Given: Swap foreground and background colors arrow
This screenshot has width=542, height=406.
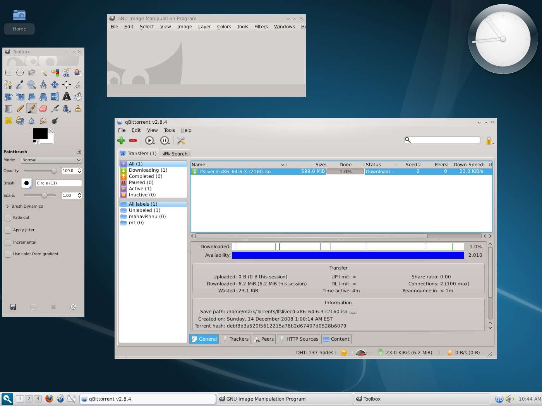Looking at the screenshot, I should point(51,131).
